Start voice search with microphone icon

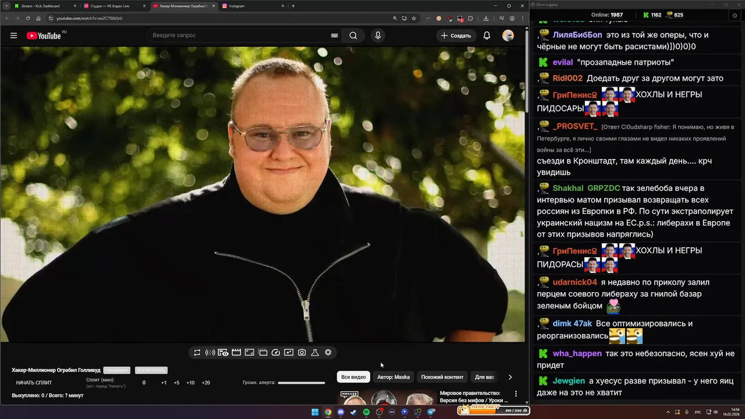click(x=378, y=35)
